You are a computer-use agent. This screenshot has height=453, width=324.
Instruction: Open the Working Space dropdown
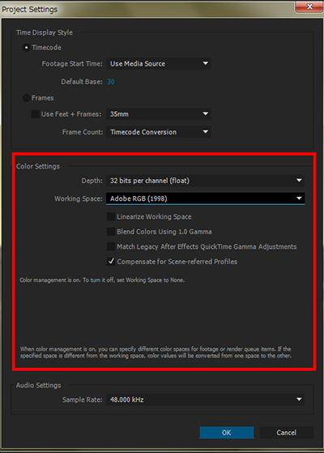[x=205, y=199]
